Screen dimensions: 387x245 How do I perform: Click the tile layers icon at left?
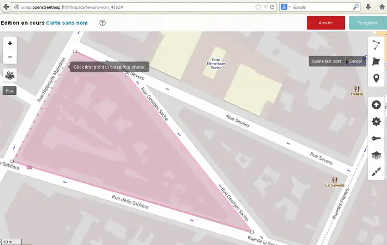point(10,74)
